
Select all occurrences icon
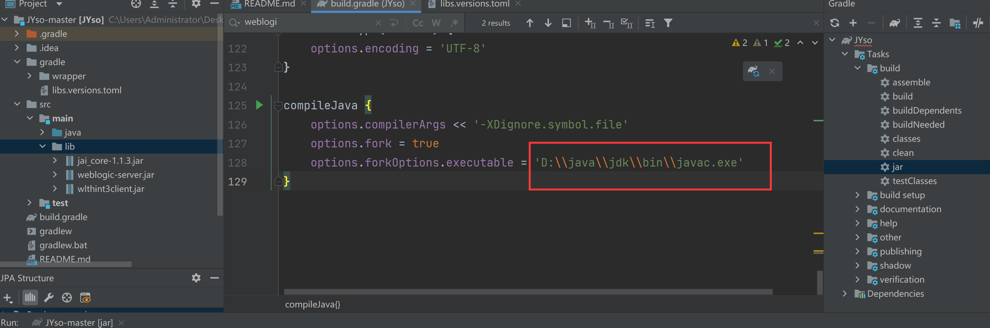coord(627,23)
